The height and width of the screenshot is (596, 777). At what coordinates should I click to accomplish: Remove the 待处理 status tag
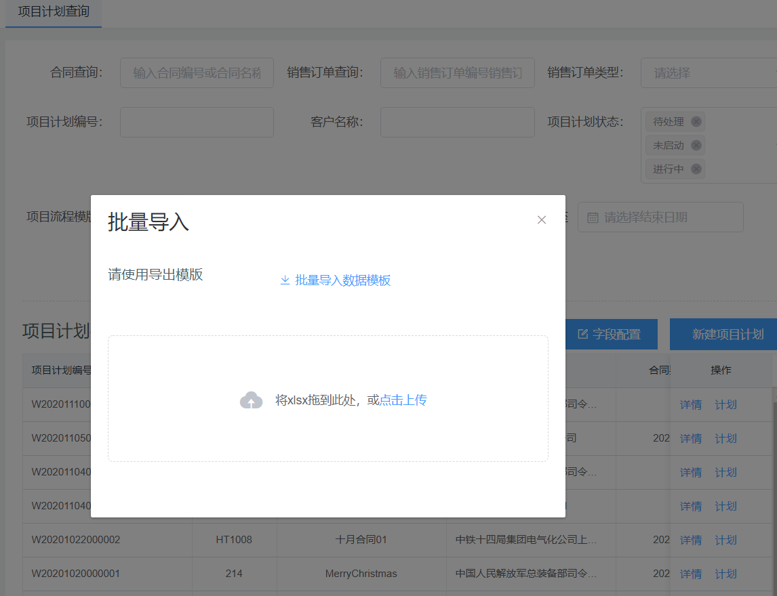pyautogui.click(x=696, y=122)
